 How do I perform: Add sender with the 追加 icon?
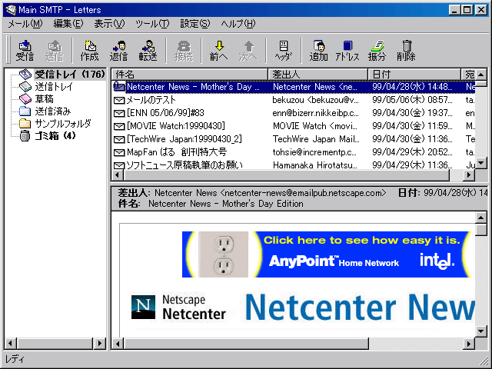pyautogui.click(x=319, y=51)
